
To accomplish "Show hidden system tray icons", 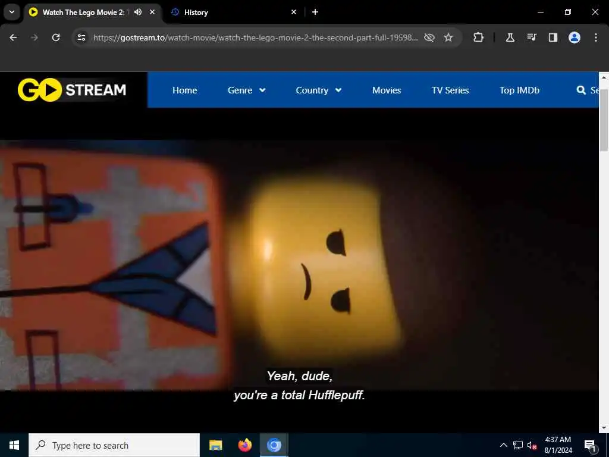I will (503, 445).
